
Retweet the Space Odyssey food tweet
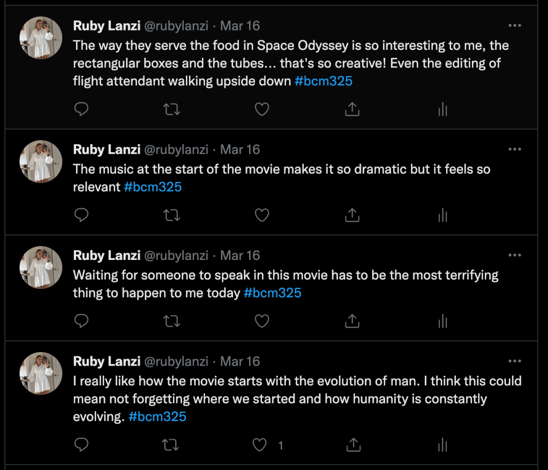171,110
